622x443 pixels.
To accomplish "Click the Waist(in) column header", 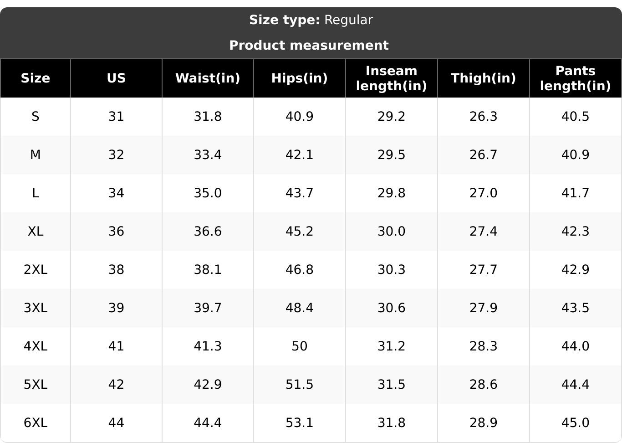I will coord(208,78).
